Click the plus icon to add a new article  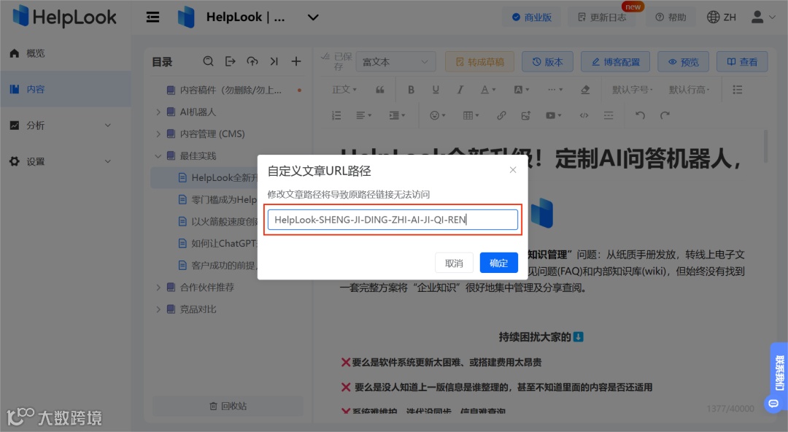pos(295,61)
